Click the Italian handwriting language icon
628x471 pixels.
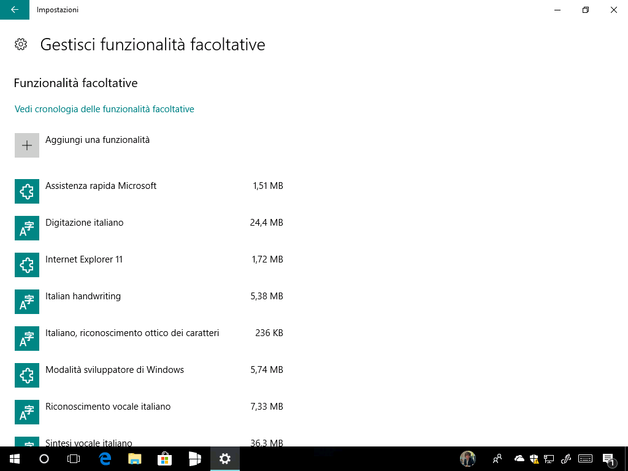(x=27, y=302)
